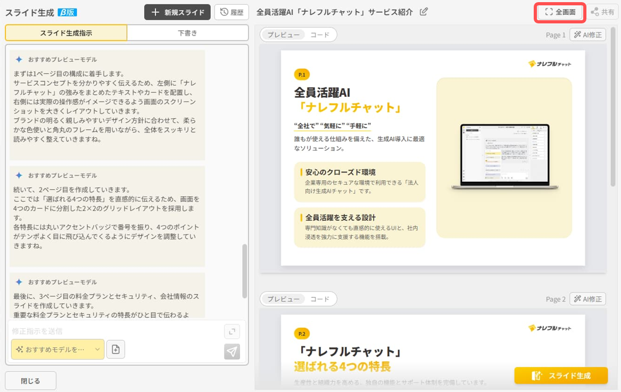The image size is (621, 392).
Task: Click the 新規スライド button
Action: tap(177, 12)
